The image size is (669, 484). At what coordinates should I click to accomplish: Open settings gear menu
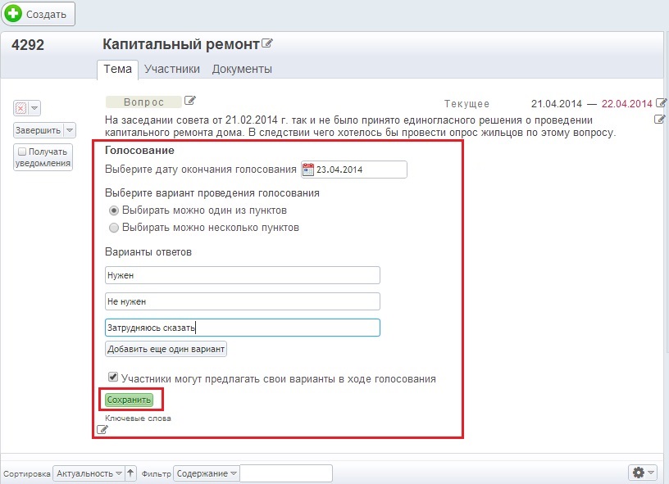[639, 472]
